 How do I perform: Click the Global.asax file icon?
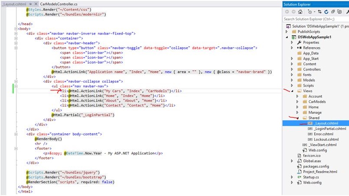[300, 161]
